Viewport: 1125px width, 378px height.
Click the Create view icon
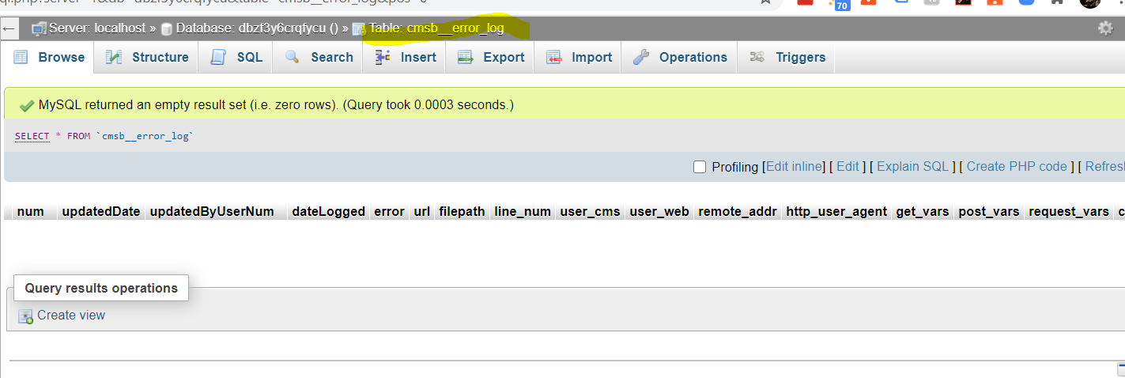[x=26, y=316]
